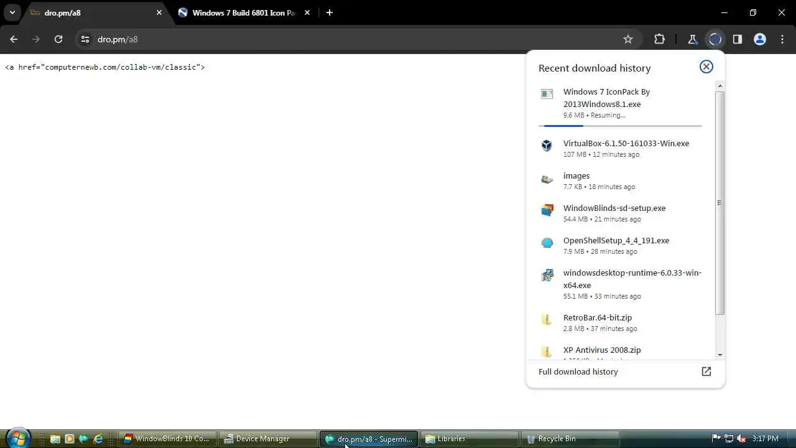
Task: Click the Action Center flag tray icon
Action: click(x=716, y=439)
